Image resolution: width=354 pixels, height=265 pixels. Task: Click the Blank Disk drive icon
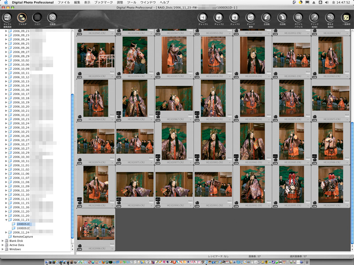(7, 241)
